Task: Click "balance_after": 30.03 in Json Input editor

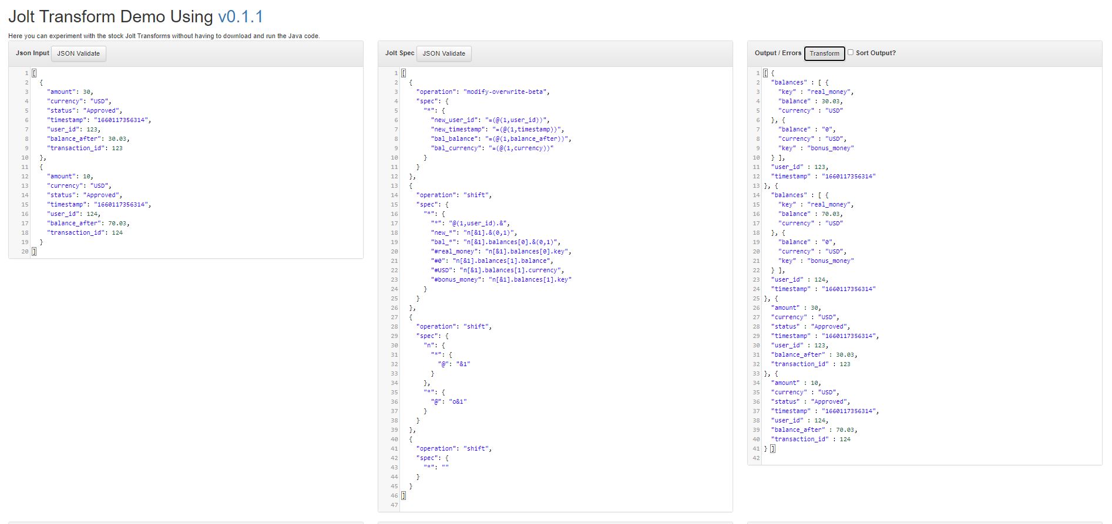Action: click(x=88, y=138)
